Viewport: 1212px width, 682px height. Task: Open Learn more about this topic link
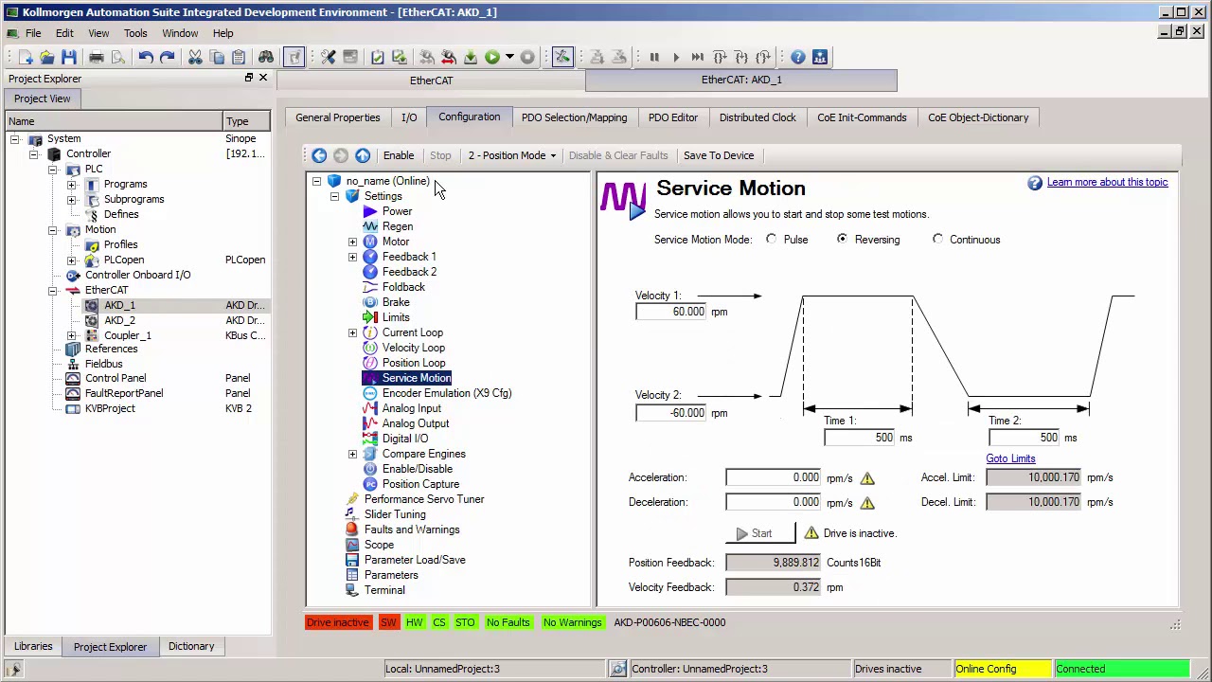click(1108, 182)
